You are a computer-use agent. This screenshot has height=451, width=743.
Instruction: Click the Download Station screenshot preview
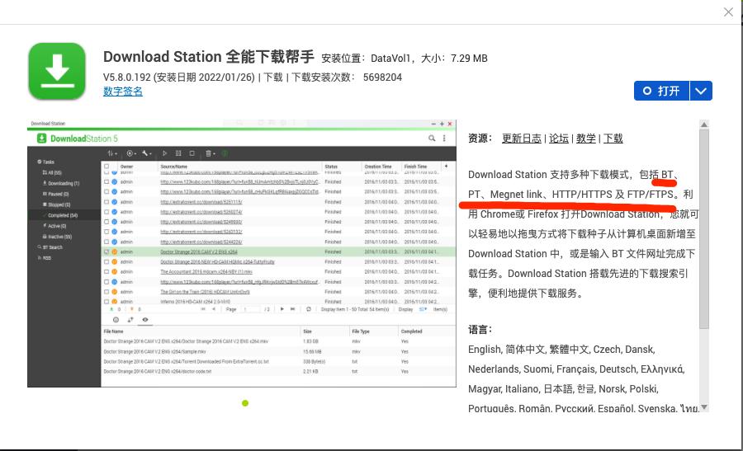pos(242,254)
